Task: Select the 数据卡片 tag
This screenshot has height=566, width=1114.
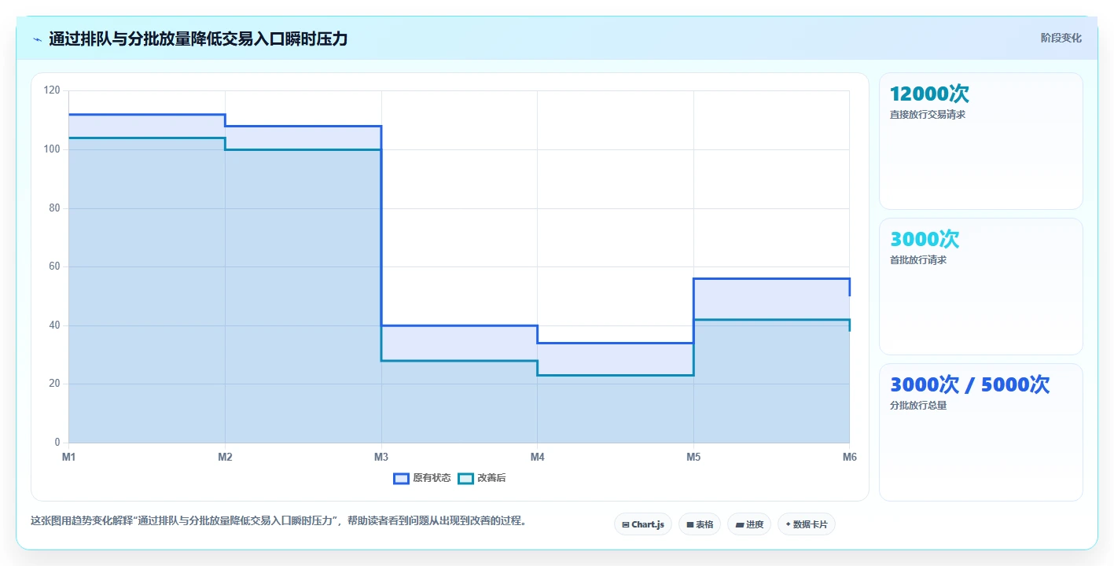Action: click(x=806, y=524)
